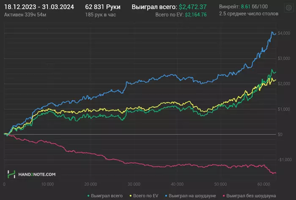Open the chart settings gear icon
Image resolution: width=296 pixels, height=200 pixels.
tap(289, 8)
